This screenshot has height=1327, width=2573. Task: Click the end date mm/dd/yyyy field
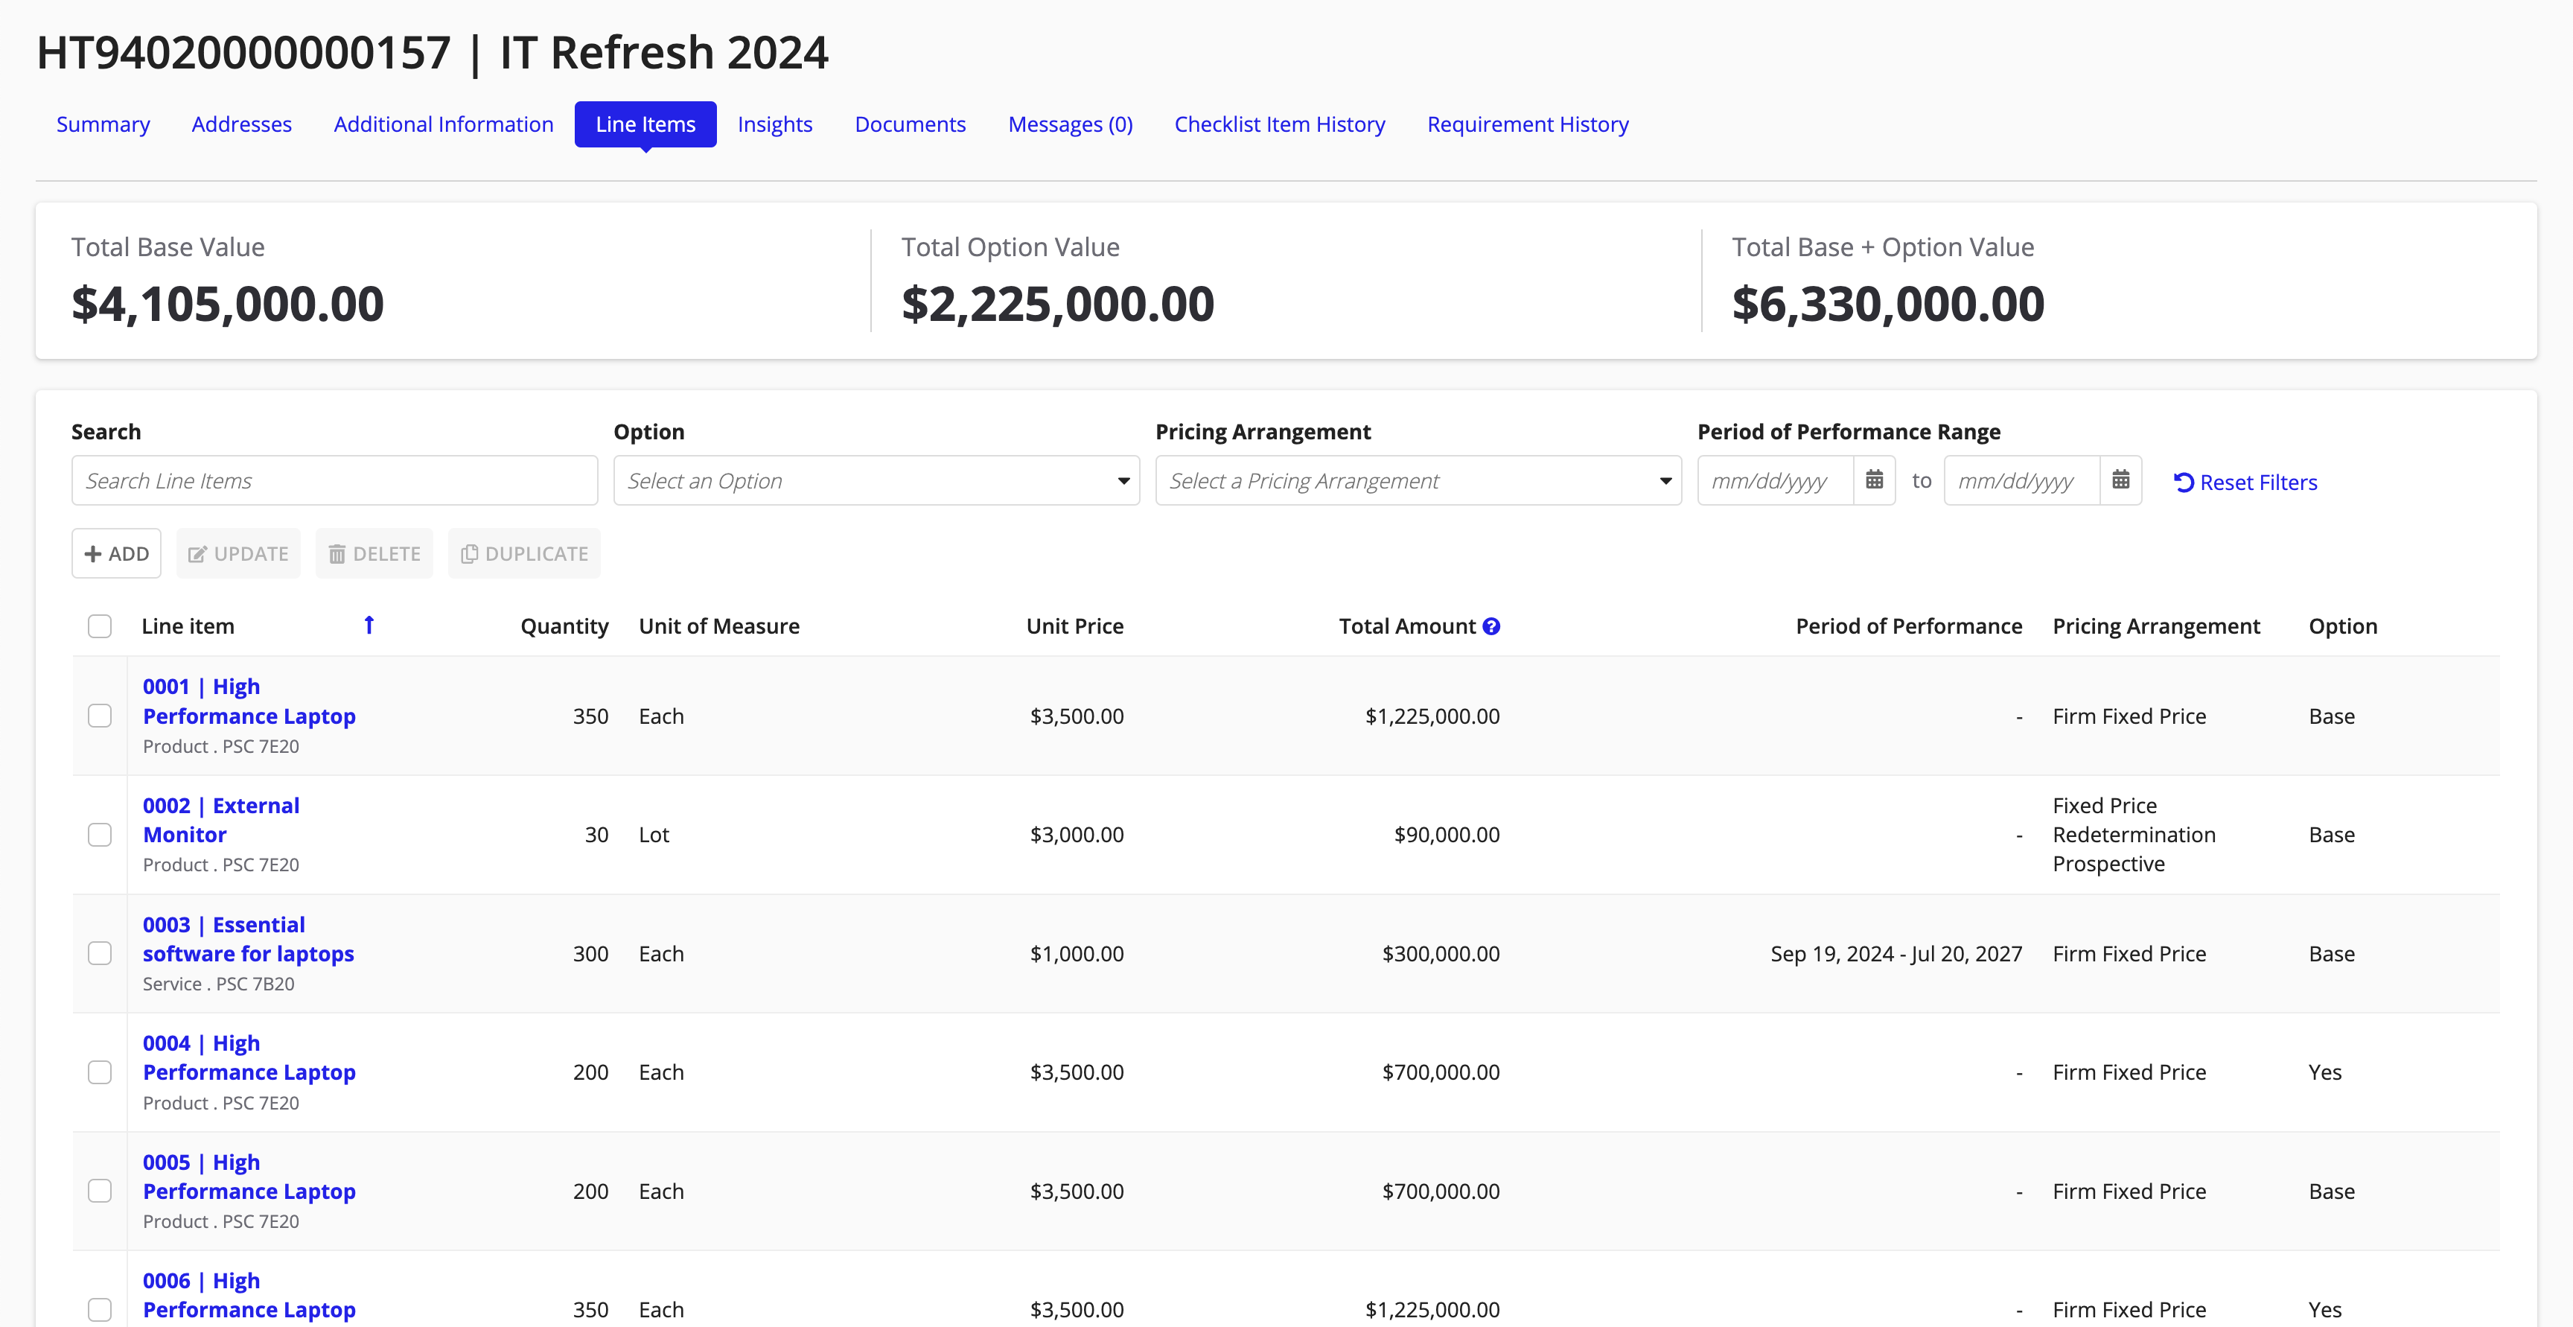[2023, 480]
